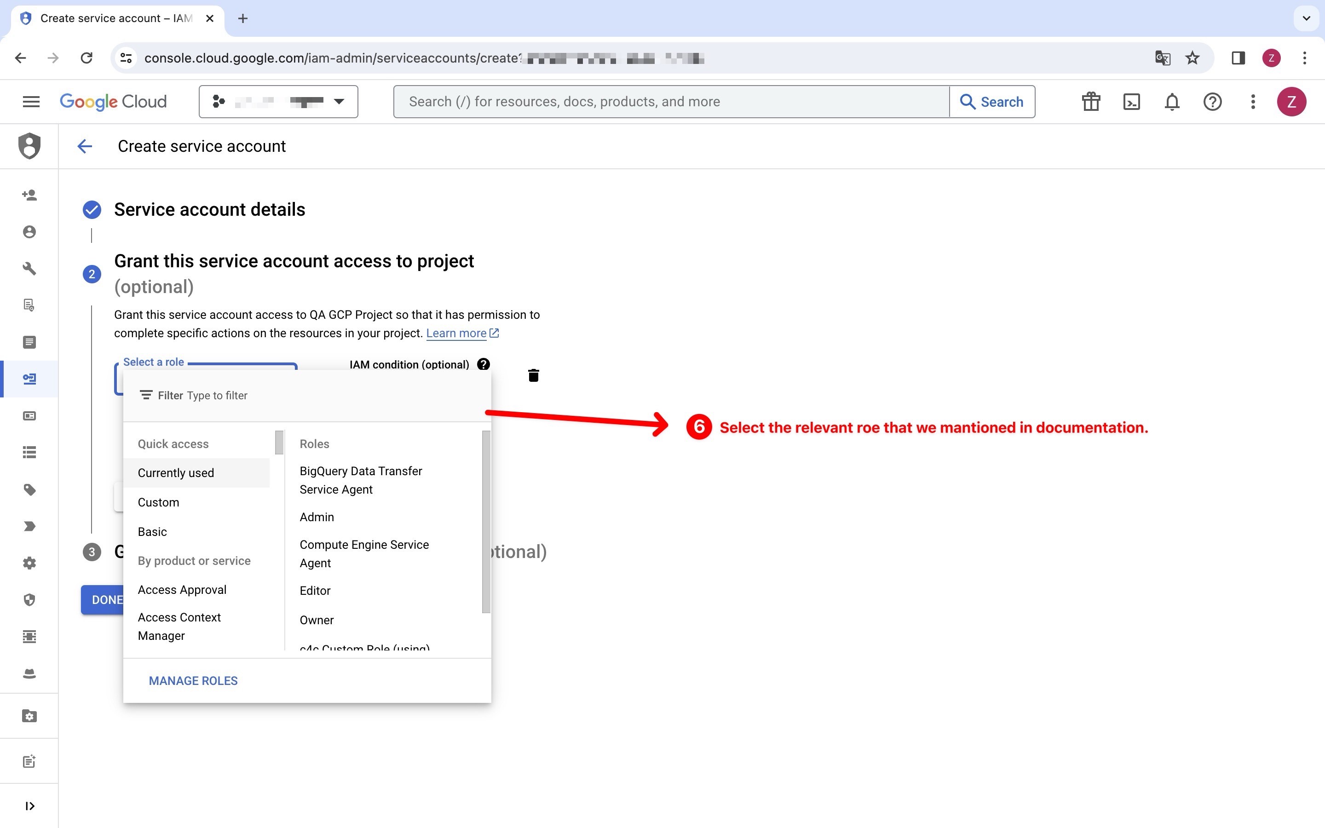Focus the resources search field

click(671, 101)
